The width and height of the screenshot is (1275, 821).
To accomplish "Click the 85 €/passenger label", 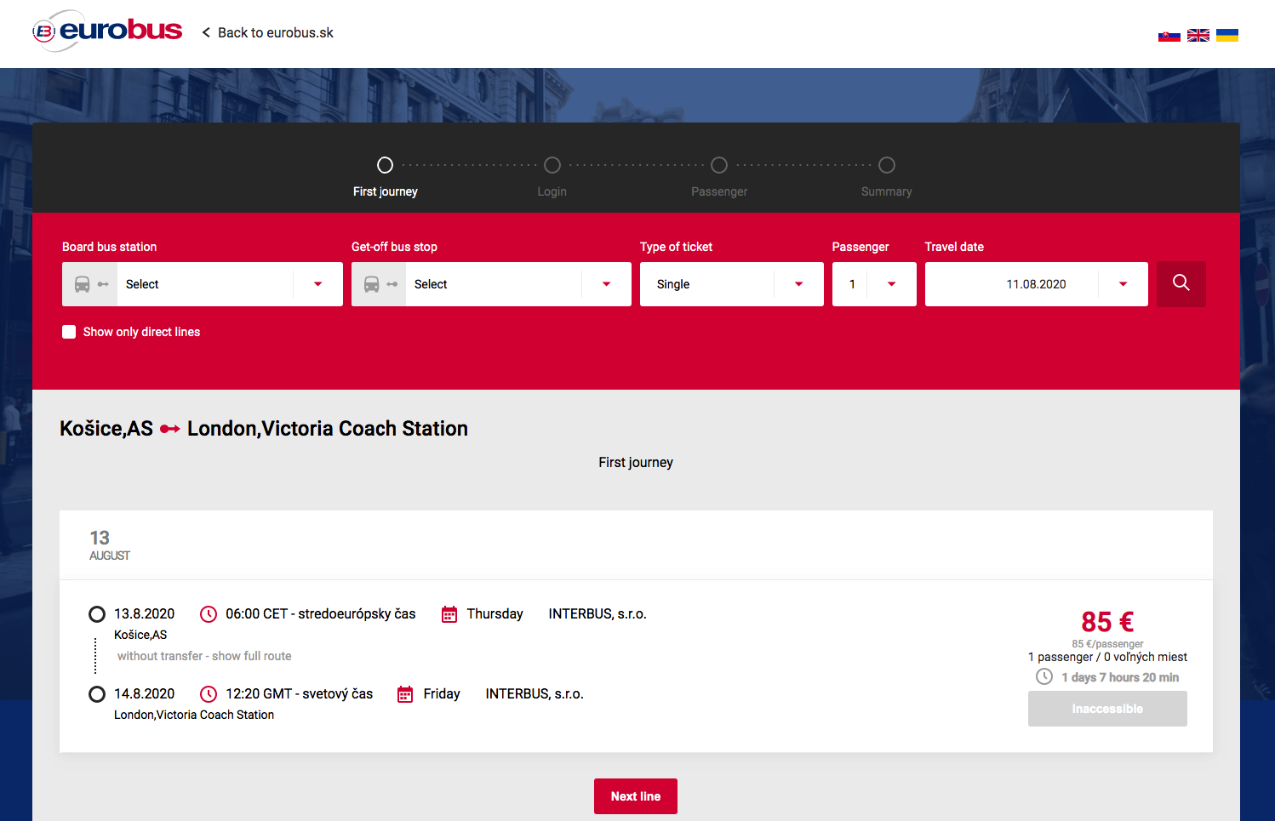I will [1107, 644].
